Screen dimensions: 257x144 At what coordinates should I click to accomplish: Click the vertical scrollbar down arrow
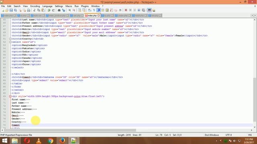tap(254, 127)
